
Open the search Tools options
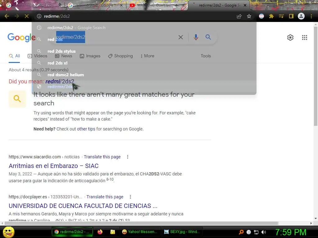[x=206, y=56]
